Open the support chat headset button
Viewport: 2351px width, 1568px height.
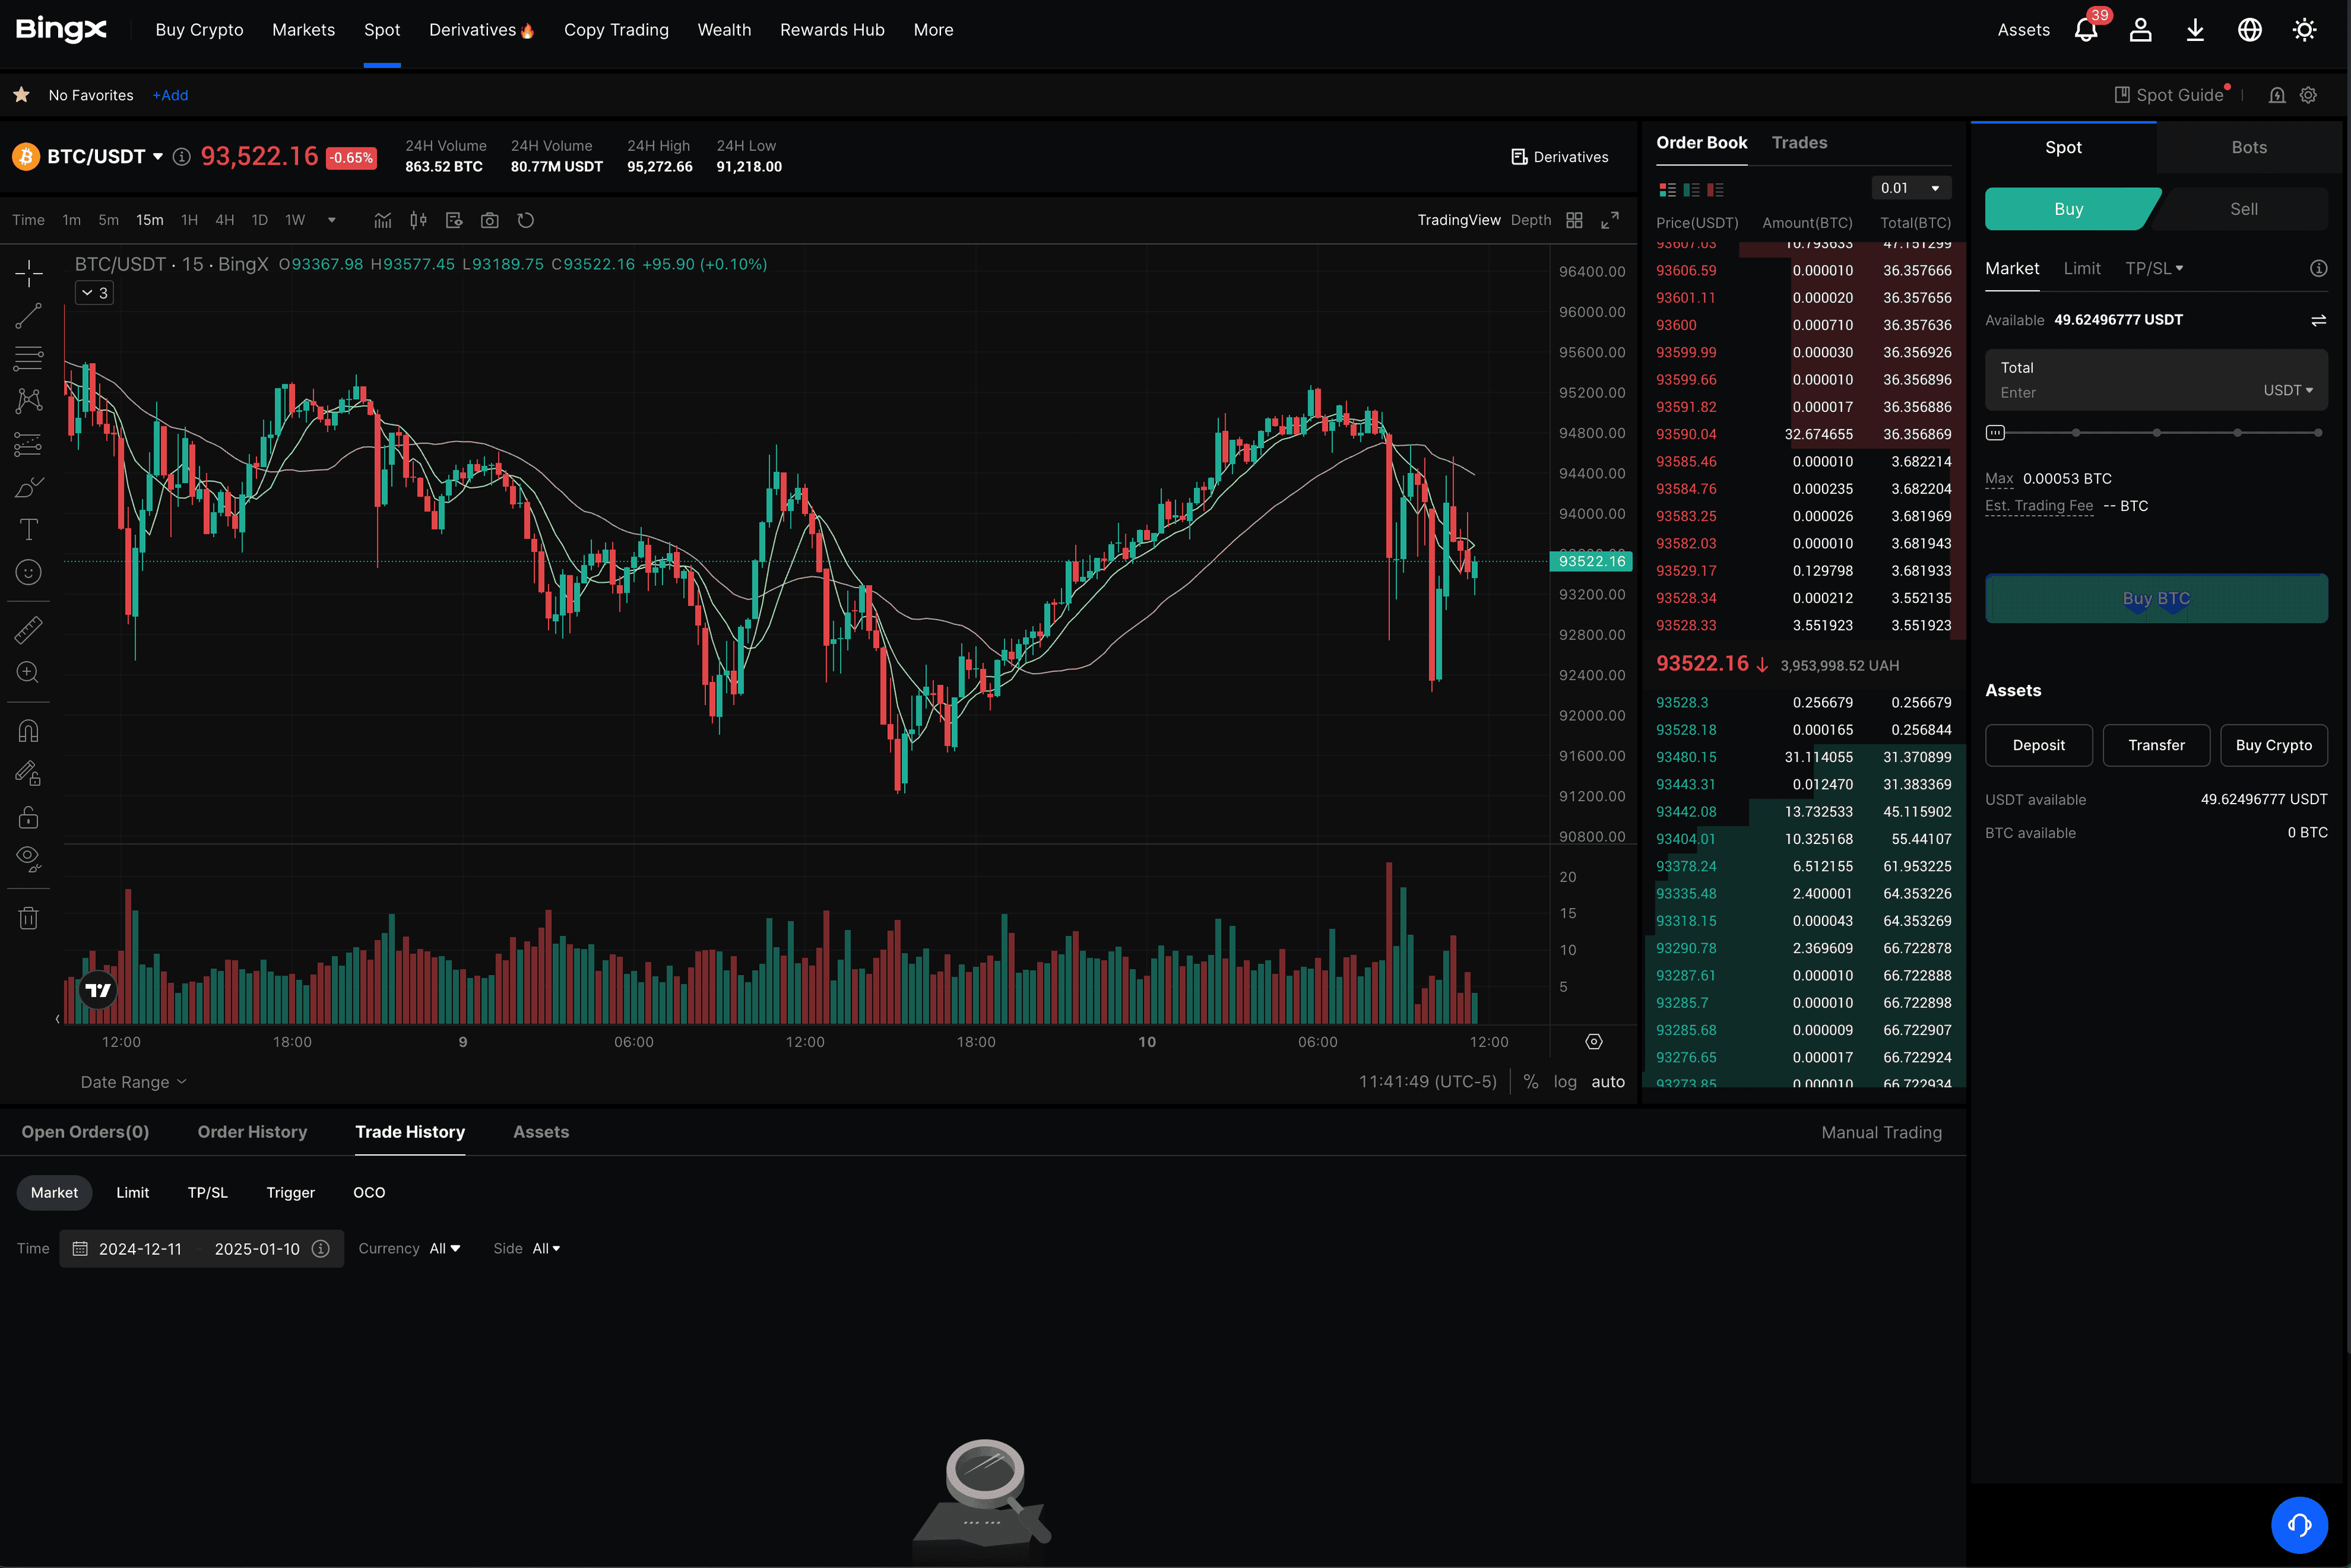click(2299, 1525)
